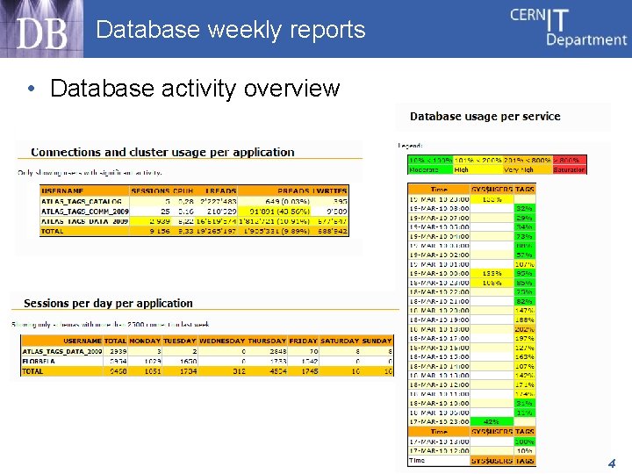Click the 18-MAR-10 17:00 time cell
The image size is (632, 474).
coord(440,339)
